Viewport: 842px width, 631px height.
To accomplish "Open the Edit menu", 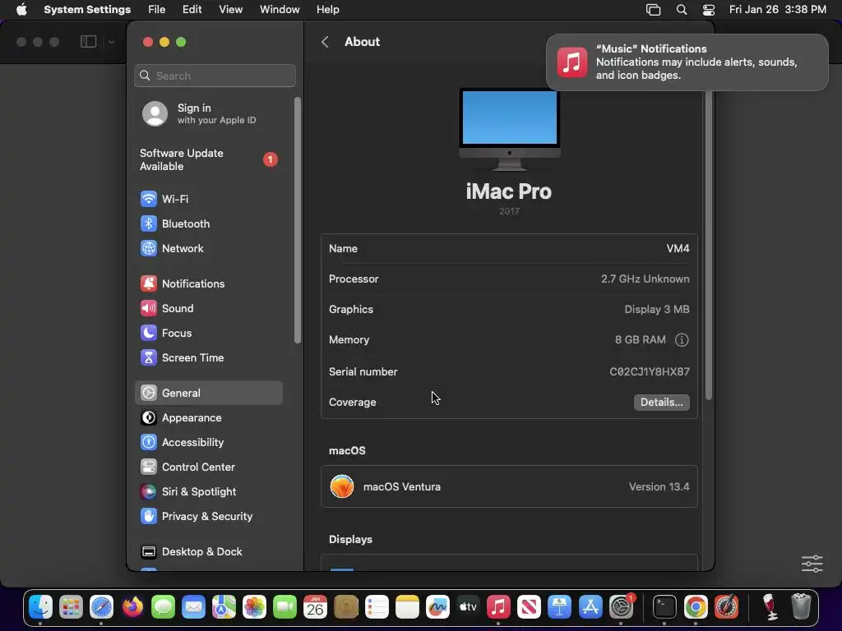I will click(192, 10).
